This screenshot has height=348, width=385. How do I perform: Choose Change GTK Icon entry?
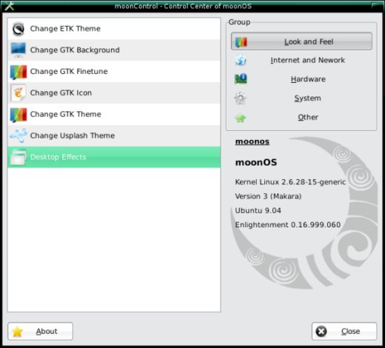114,93
